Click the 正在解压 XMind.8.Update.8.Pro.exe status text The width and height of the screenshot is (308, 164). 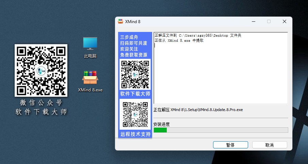[198, 110]
